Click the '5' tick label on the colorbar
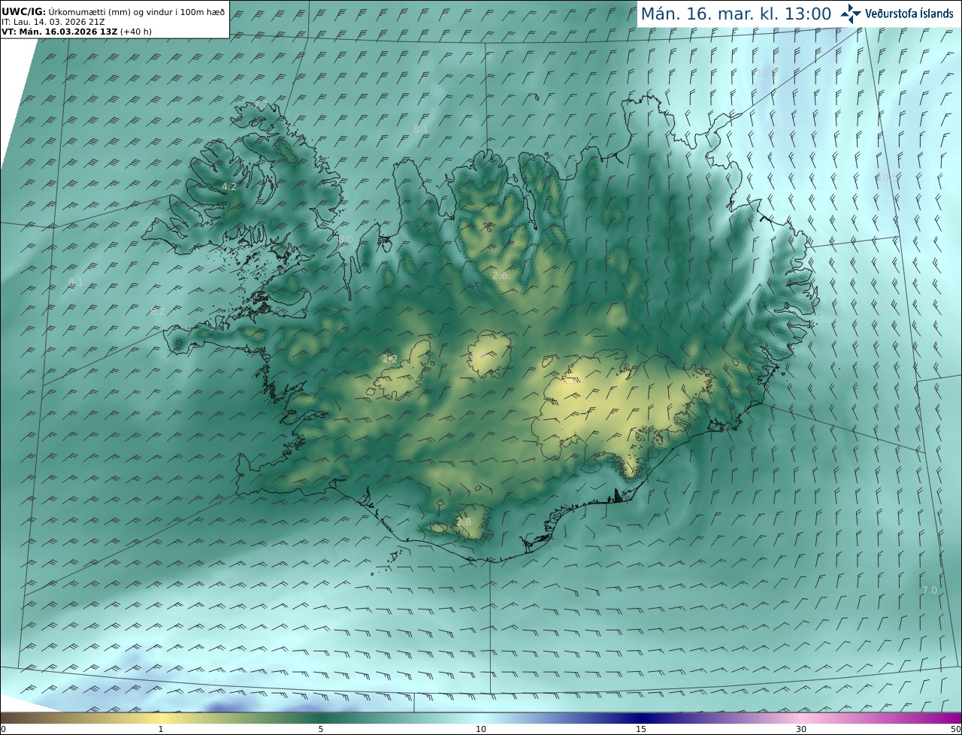This screenshot has height=735, width=962. tap(321, 729)
